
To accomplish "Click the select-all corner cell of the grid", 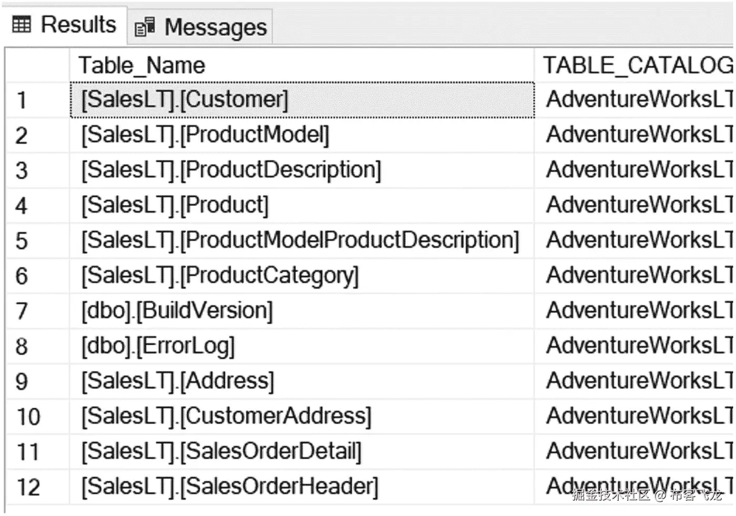I will pos(37,66).
